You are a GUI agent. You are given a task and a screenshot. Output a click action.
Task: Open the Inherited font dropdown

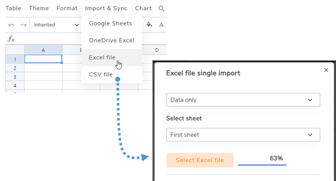tap(56, 25)
